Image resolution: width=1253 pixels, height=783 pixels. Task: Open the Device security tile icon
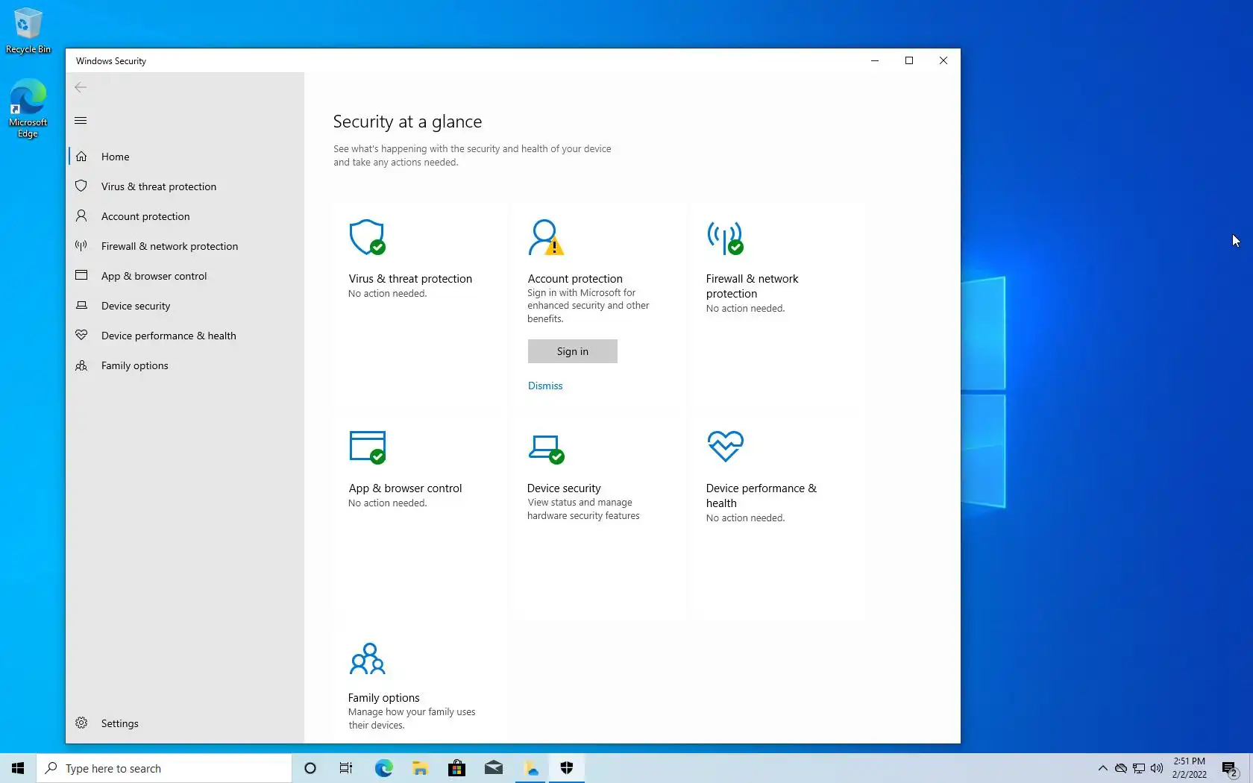pos(546,449)
